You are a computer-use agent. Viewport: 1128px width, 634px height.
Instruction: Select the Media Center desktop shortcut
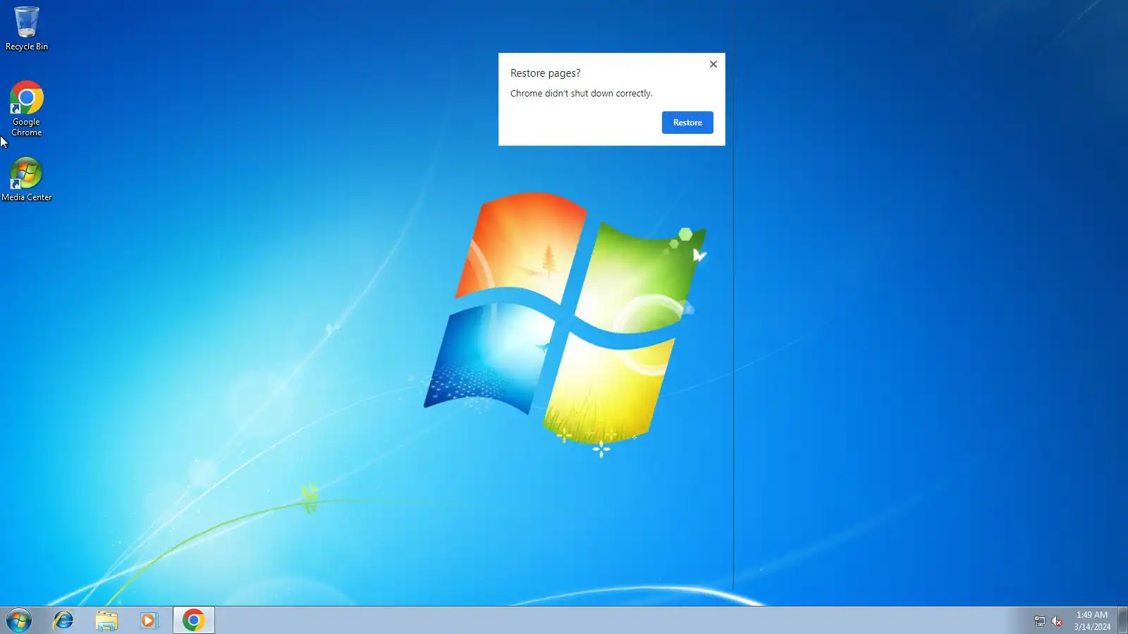[27, 180]
